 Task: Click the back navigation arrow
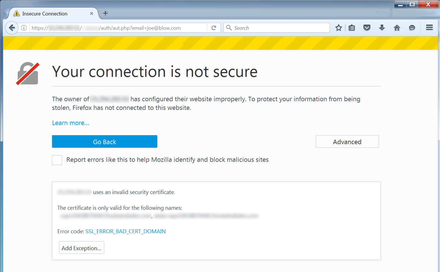click(12, 28)
